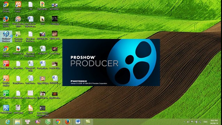Viewport: 222px width, 125px height.
Task: Launch the SEO SpyGlass desktop shortcut
Action: point(6,94)
